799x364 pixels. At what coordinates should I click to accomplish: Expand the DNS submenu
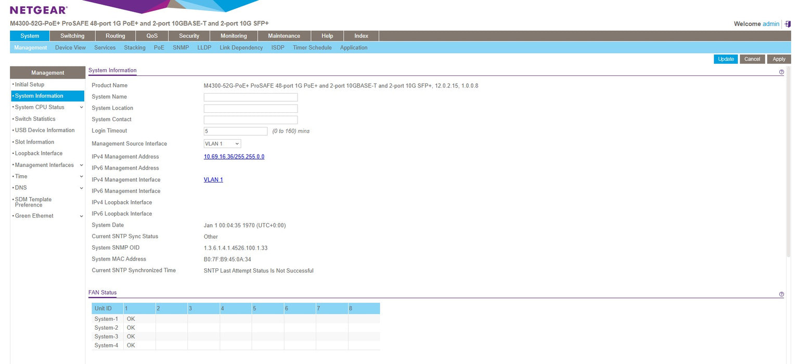click(81, 188)
